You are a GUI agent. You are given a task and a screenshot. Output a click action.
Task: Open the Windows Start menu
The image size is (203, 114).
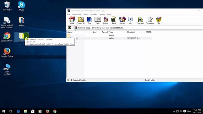tap(3, 111)
